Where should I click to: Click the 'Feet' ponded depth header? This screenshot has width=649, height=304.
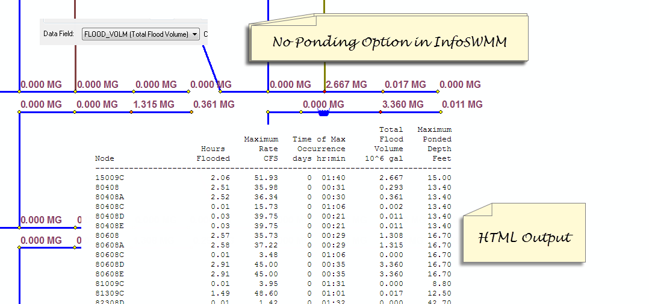pyautogui.click(x=442, y=158)
